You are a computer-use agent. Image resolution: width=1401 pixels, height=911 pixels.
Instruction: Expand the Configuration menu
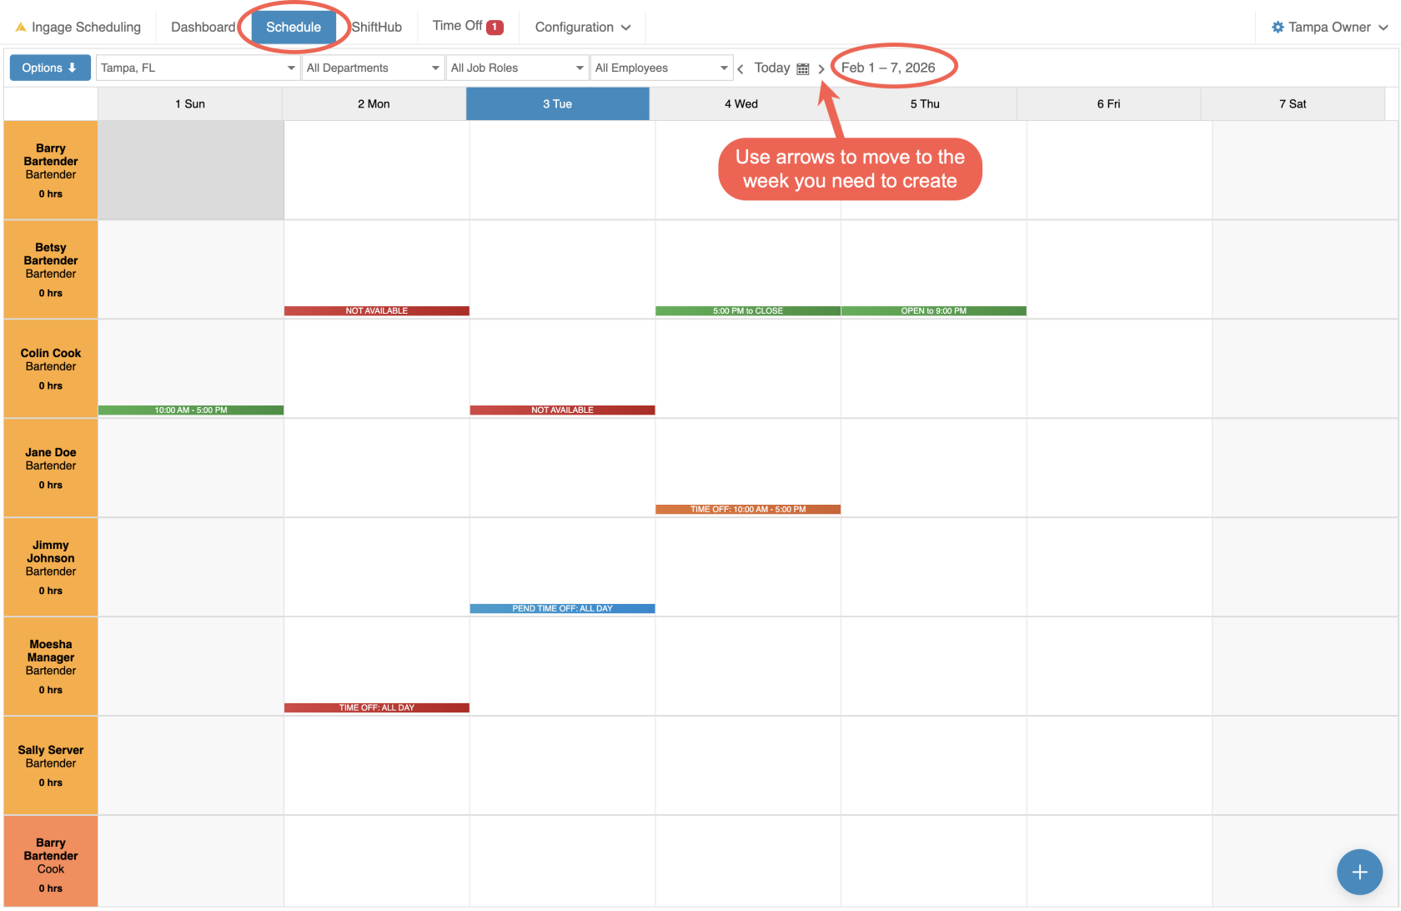[x=582, y=27]
